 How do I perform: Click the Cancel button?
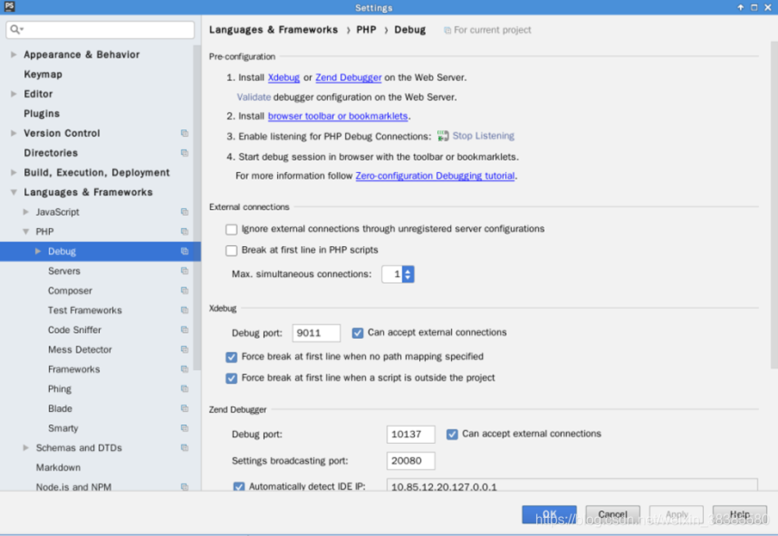click(x=613, y=514)
